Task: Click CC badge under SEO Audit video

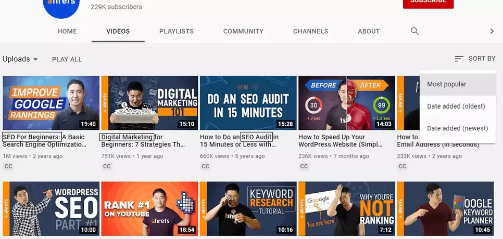Action: (205, 166)
